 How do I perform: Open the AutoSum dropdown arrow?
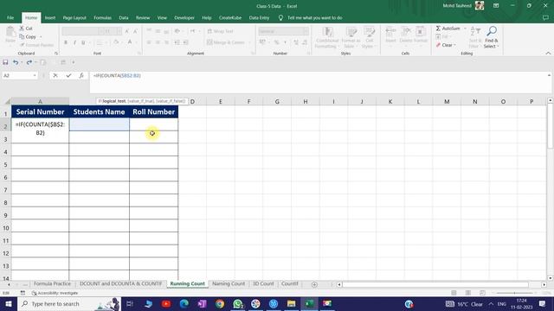point(465,29)
